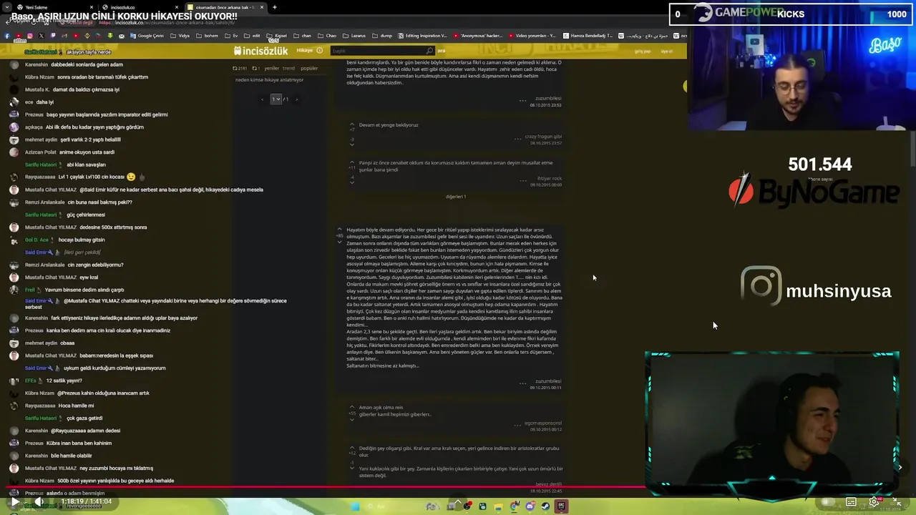This screenshot has height=515, width=916.
Task: Open a new browser tab with plus
Action: (275, 7)
